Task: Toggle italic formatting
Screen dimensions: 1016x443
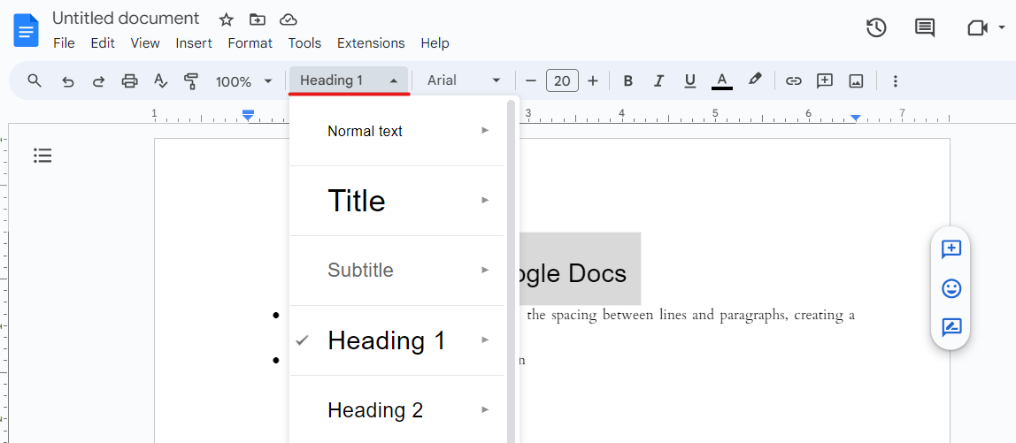Action: pyautogui.click(x=658, y=80)
